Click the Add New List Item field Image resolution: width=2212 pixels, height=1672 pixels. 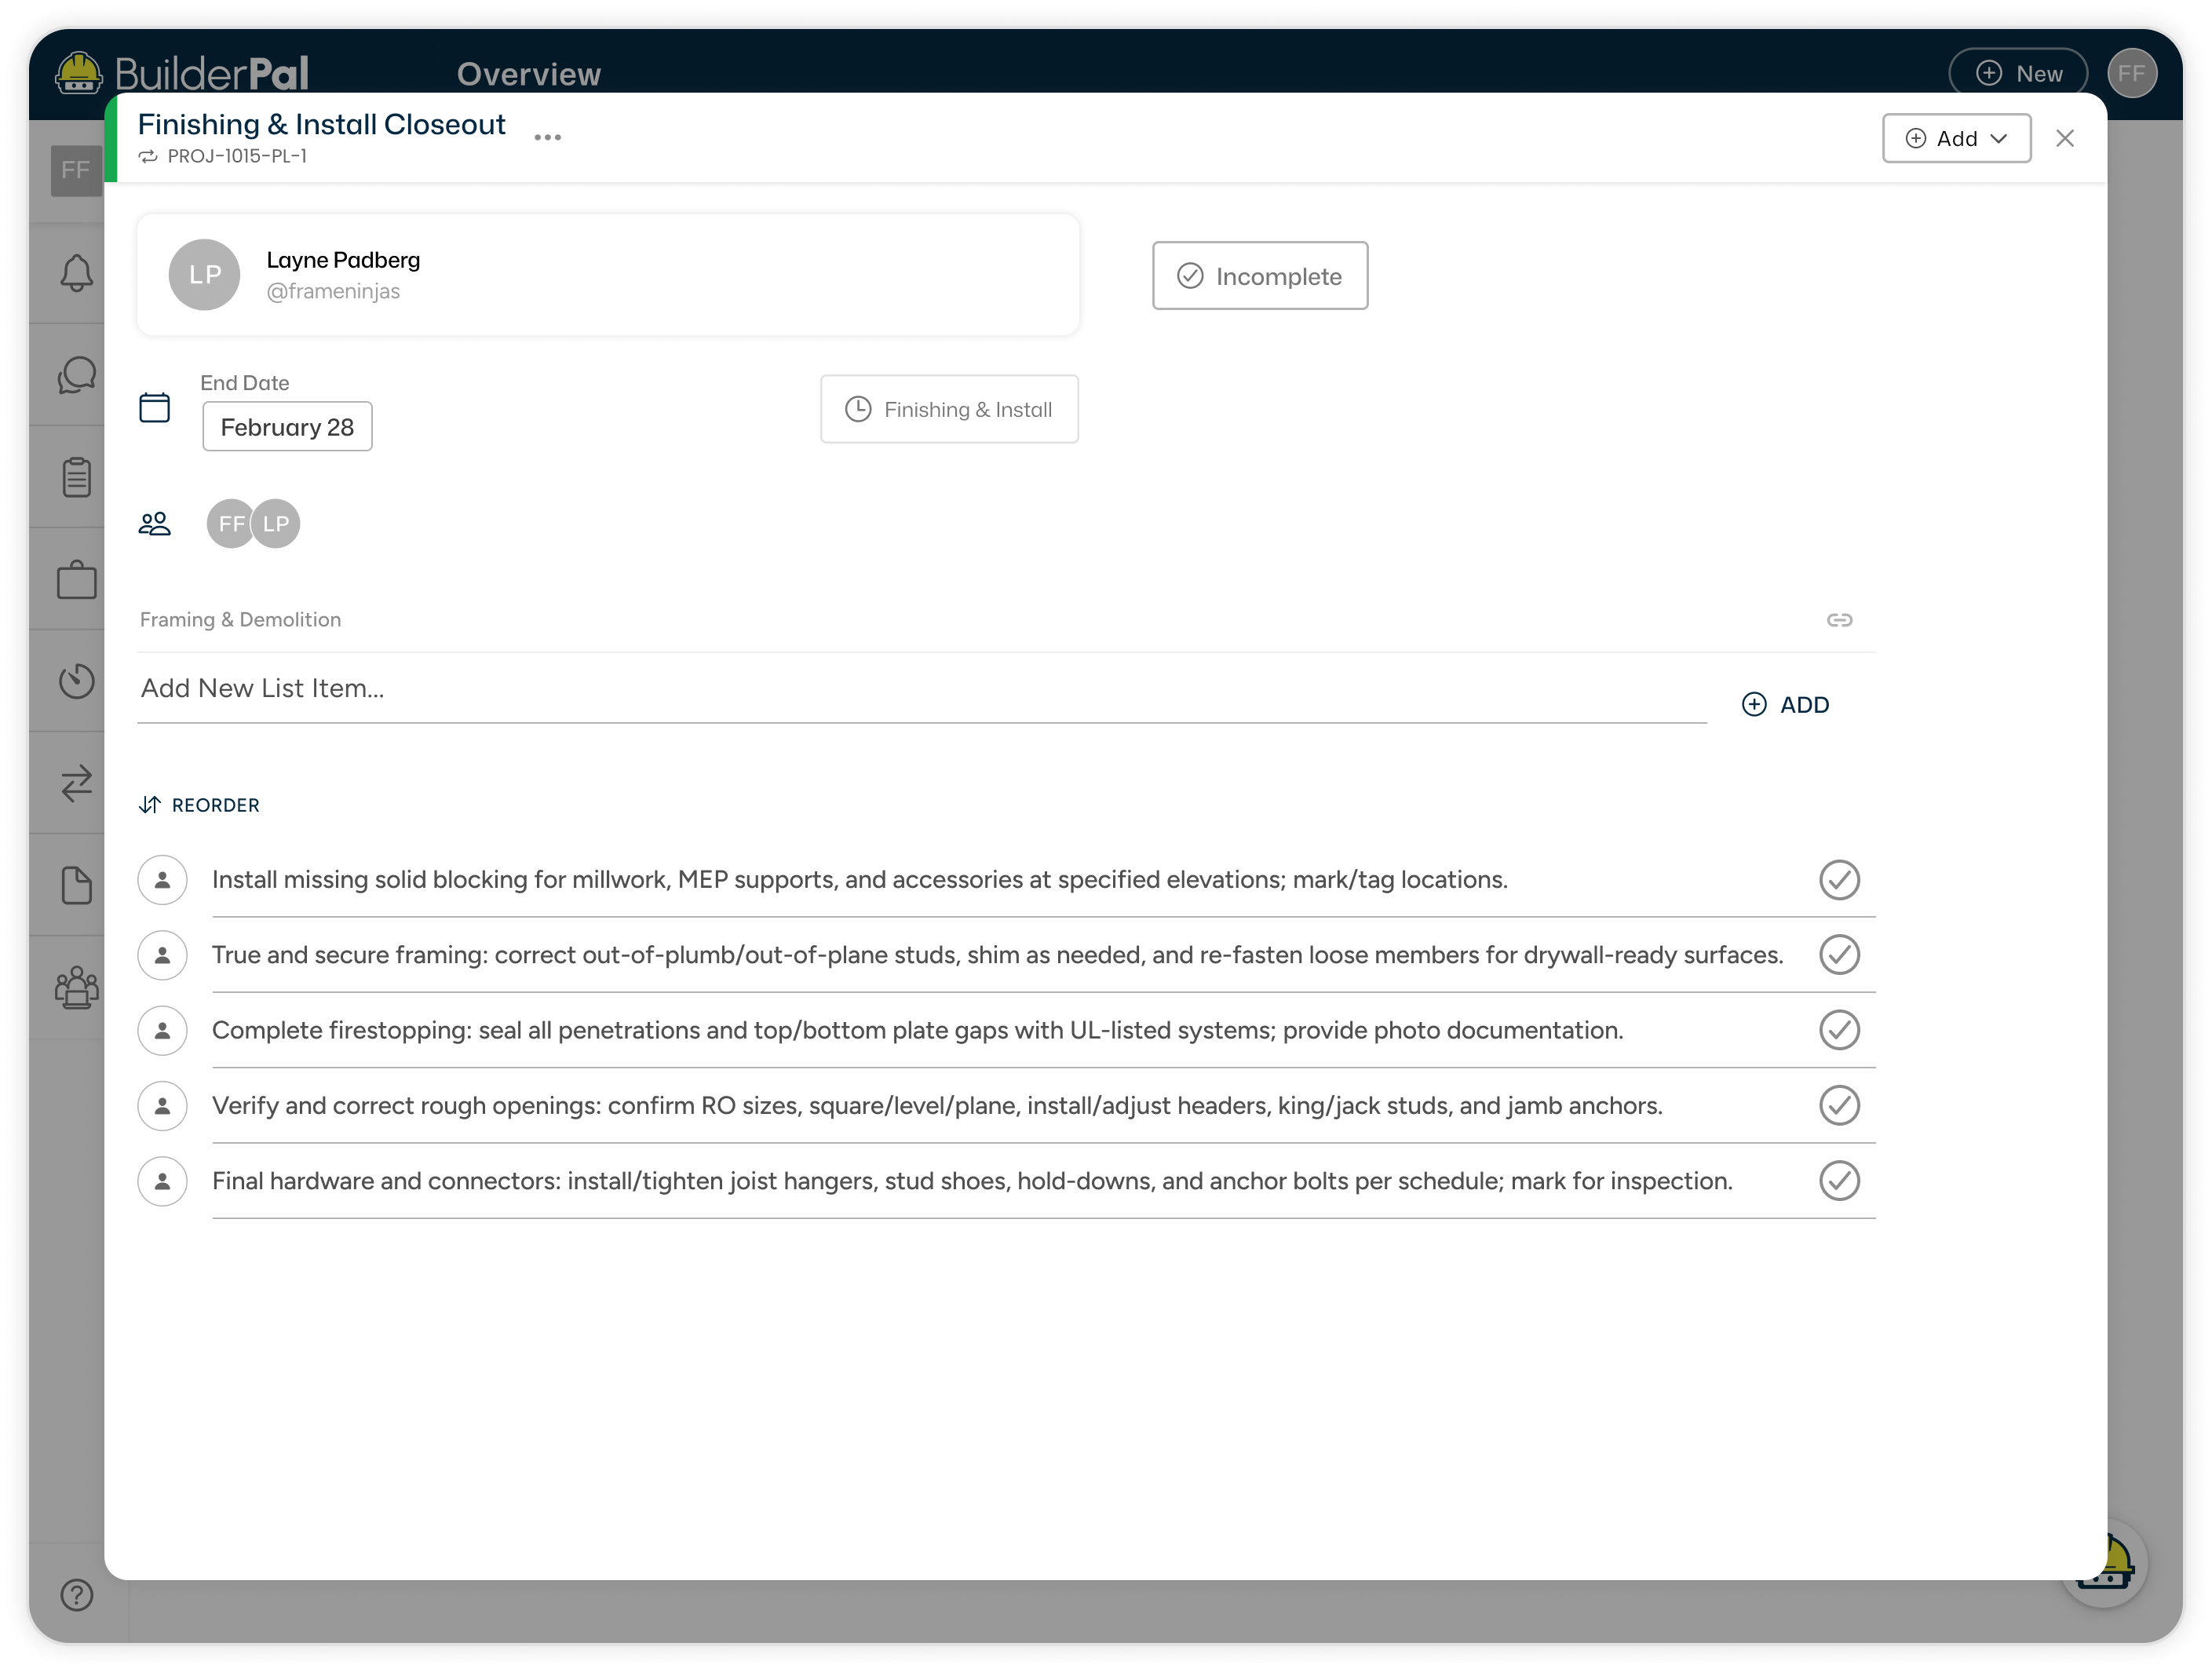[700, 688]
